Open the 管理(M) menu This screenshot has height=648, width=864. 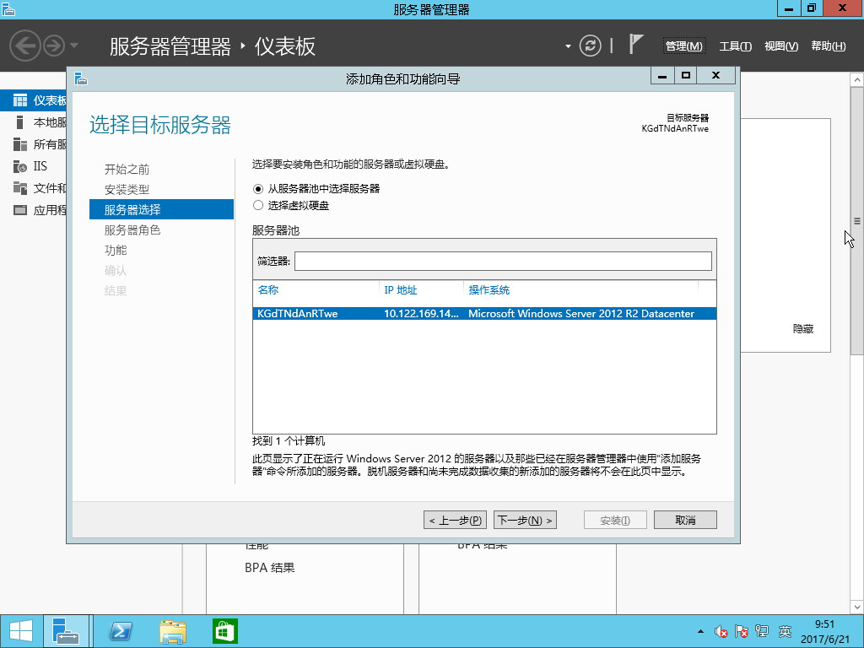683,46
